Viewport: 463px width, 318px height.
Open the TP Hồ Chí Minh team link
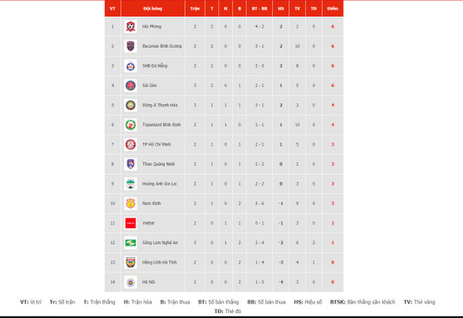click(156, 145)
